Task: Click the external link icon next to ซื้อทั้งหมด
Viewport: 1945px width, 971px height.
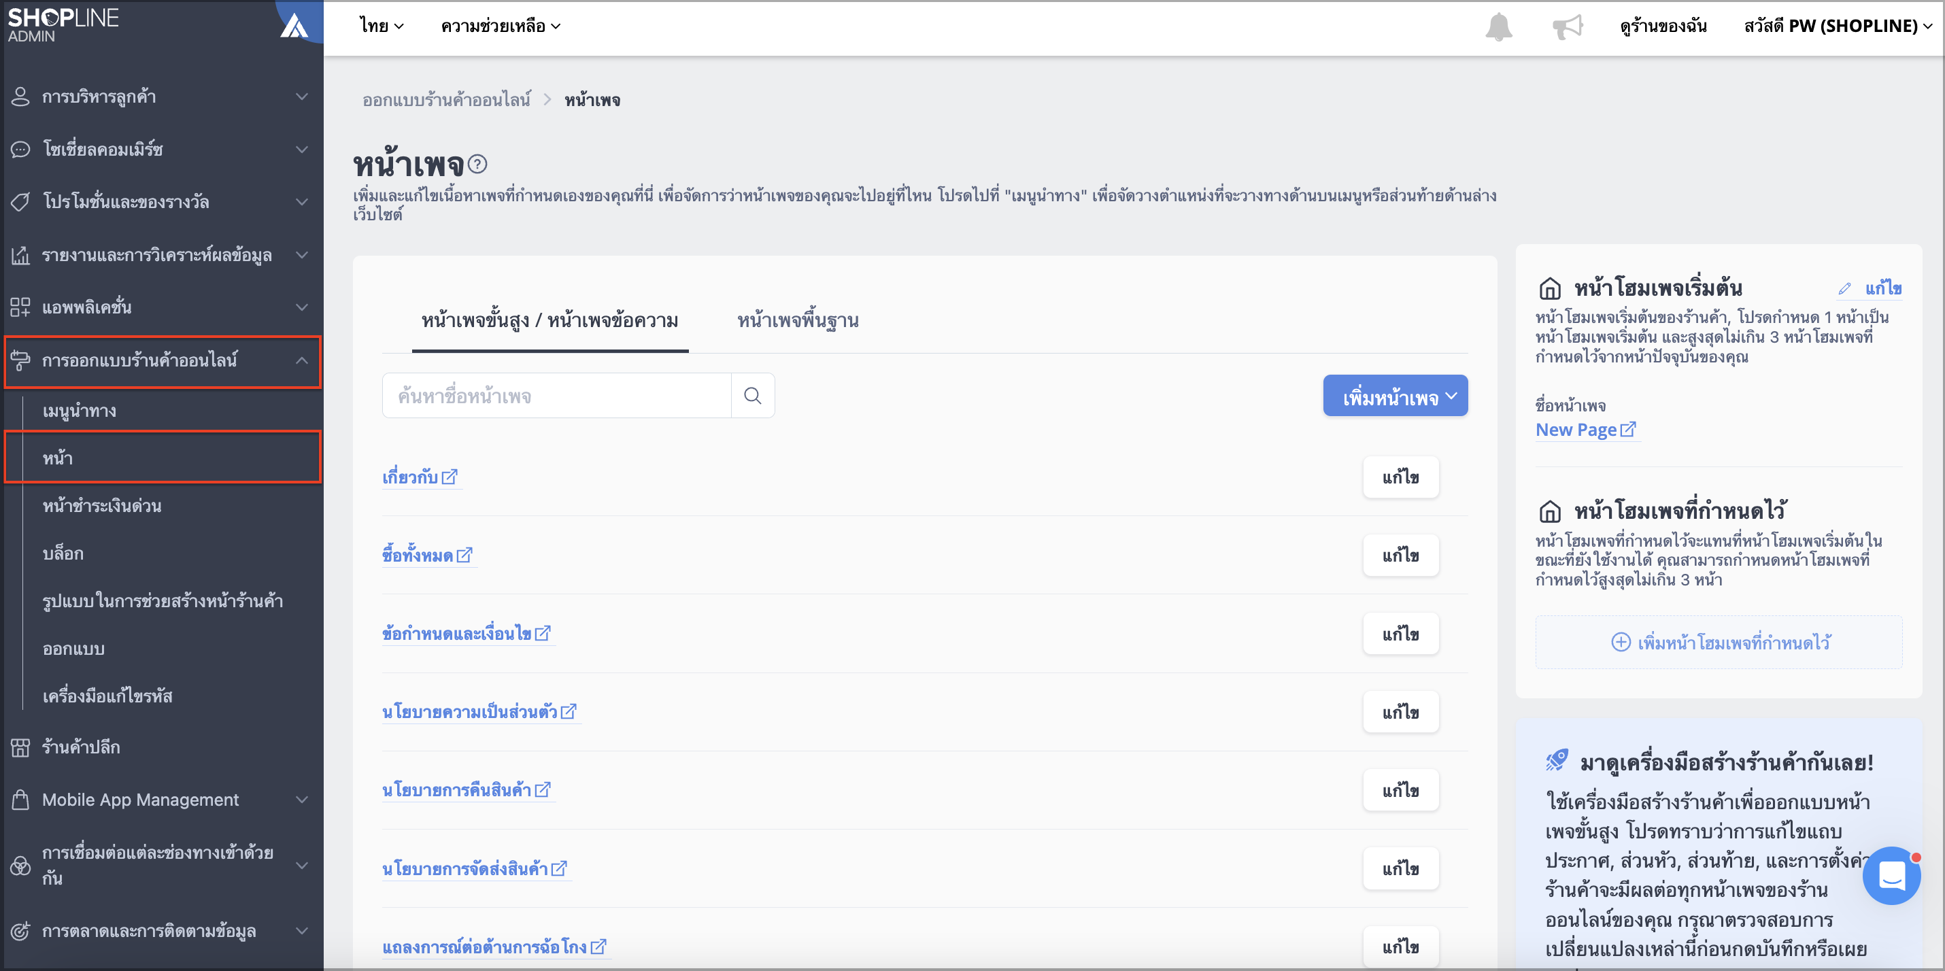Action: click(x=464, y=556)
